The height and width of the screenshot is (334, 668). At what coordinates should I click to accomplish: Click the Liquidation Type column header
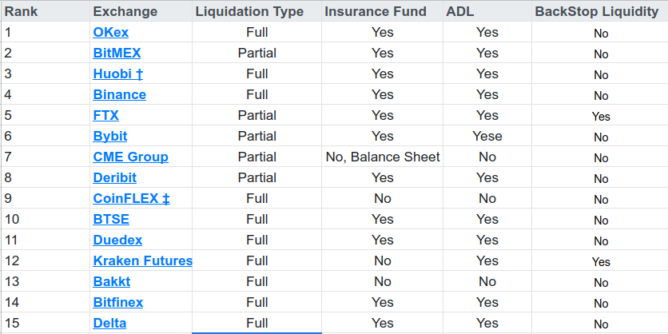[249, 11]
